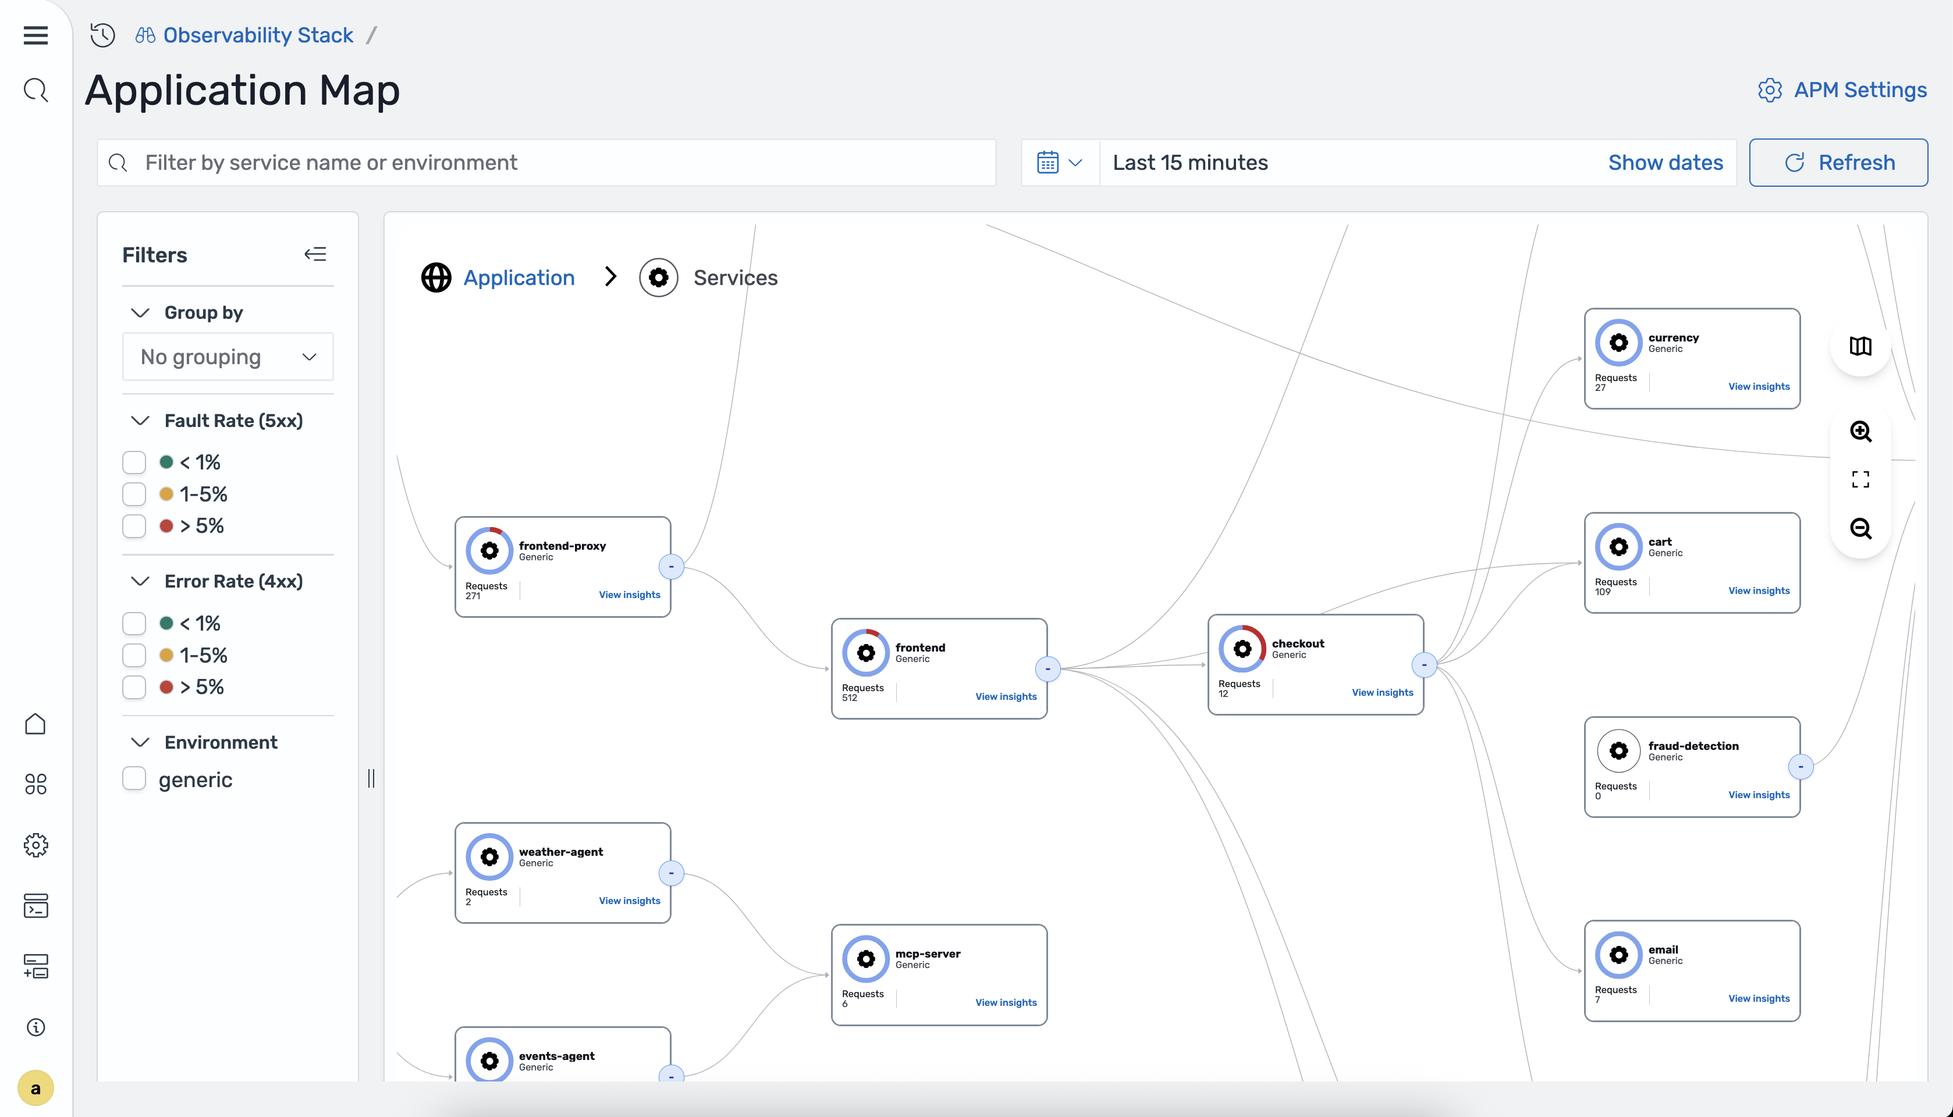Click the mcp-server service node icon
The height and width of the screenshot is (1117, 1953).
(x=865, y=958)
